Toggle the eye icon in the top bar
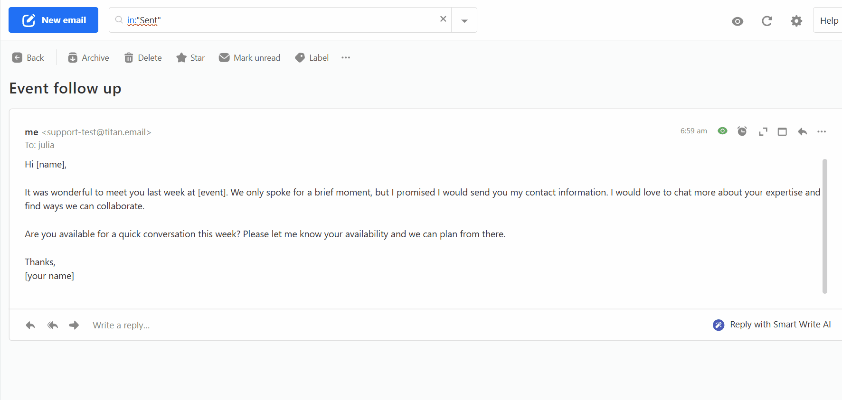This screenshot has width=842, height=400. (738, 21)
